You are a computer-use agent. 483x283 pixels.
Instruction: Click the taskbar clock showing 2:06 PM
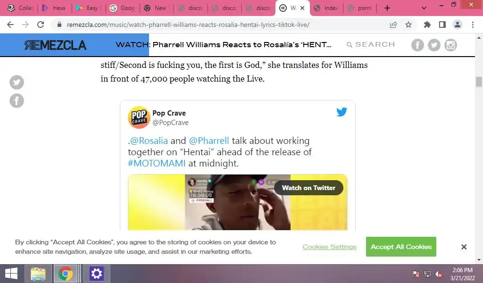(x=462, y=274)
